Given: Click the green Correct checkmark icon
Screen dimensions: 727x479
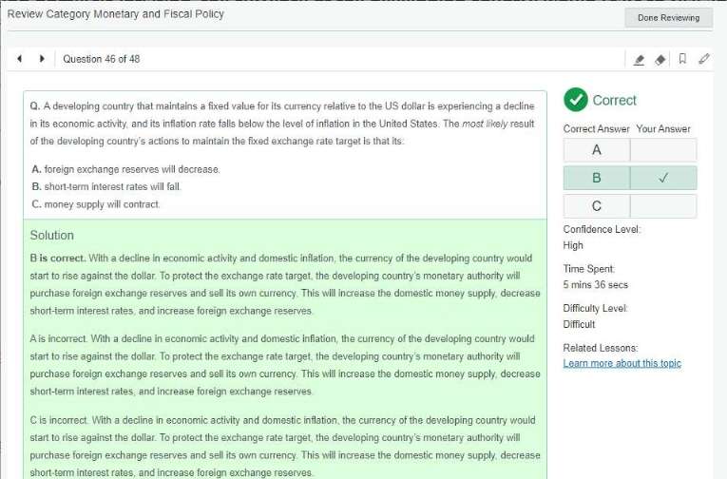Looking at the screenshot, I should (x=575, y=100).
